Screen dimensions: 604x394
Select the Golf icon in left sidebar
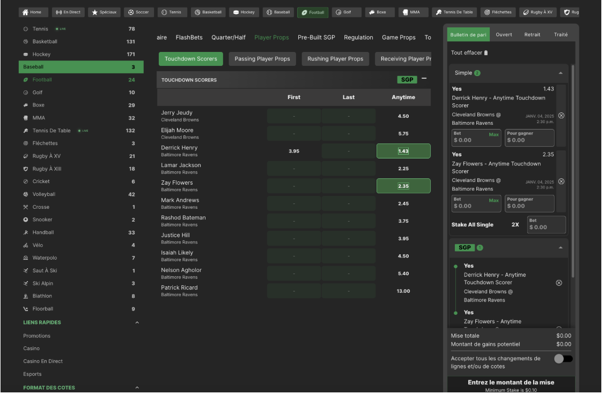[26, 93]
